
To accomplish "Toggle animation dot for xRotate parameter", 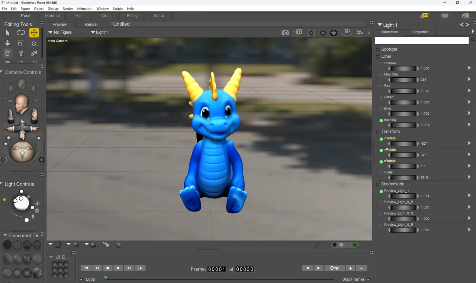I will pyautogui.click(x=381, y=139).
